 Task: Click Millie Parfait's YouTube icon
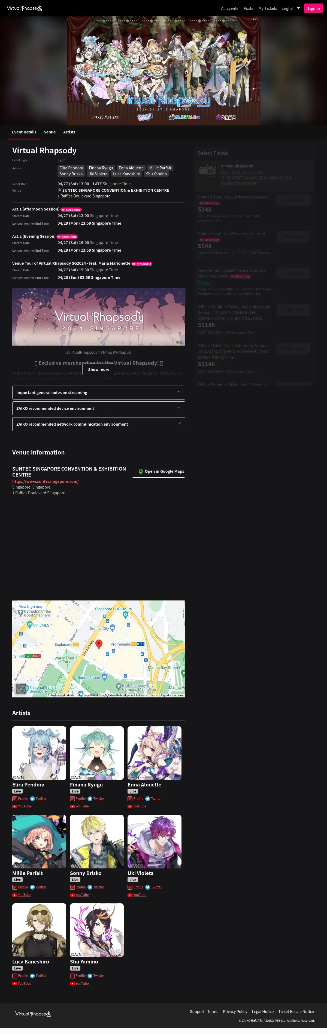14,895
